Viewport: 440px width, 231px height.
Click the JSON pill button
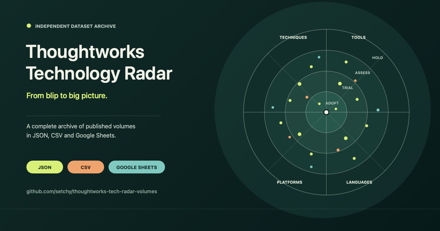click(45, 167)
